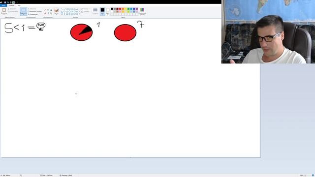The image size is (315, 177).
Task: Pick the red color swatch
Action: coord(120,9)
